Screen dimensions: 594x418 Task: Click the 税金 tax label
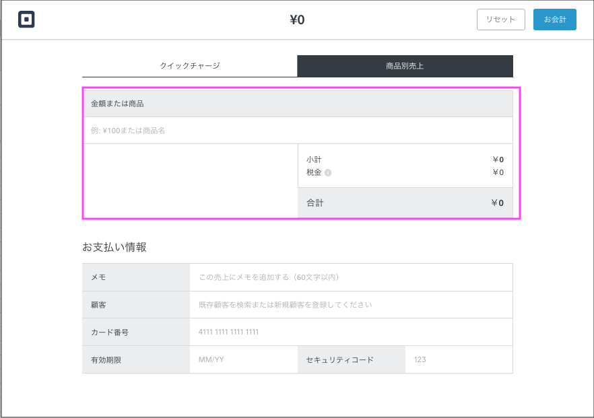point(314,172)
